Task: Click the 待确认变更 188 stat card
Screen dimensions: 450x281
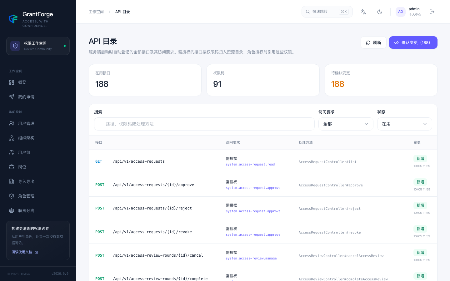Action: [381, 80]
